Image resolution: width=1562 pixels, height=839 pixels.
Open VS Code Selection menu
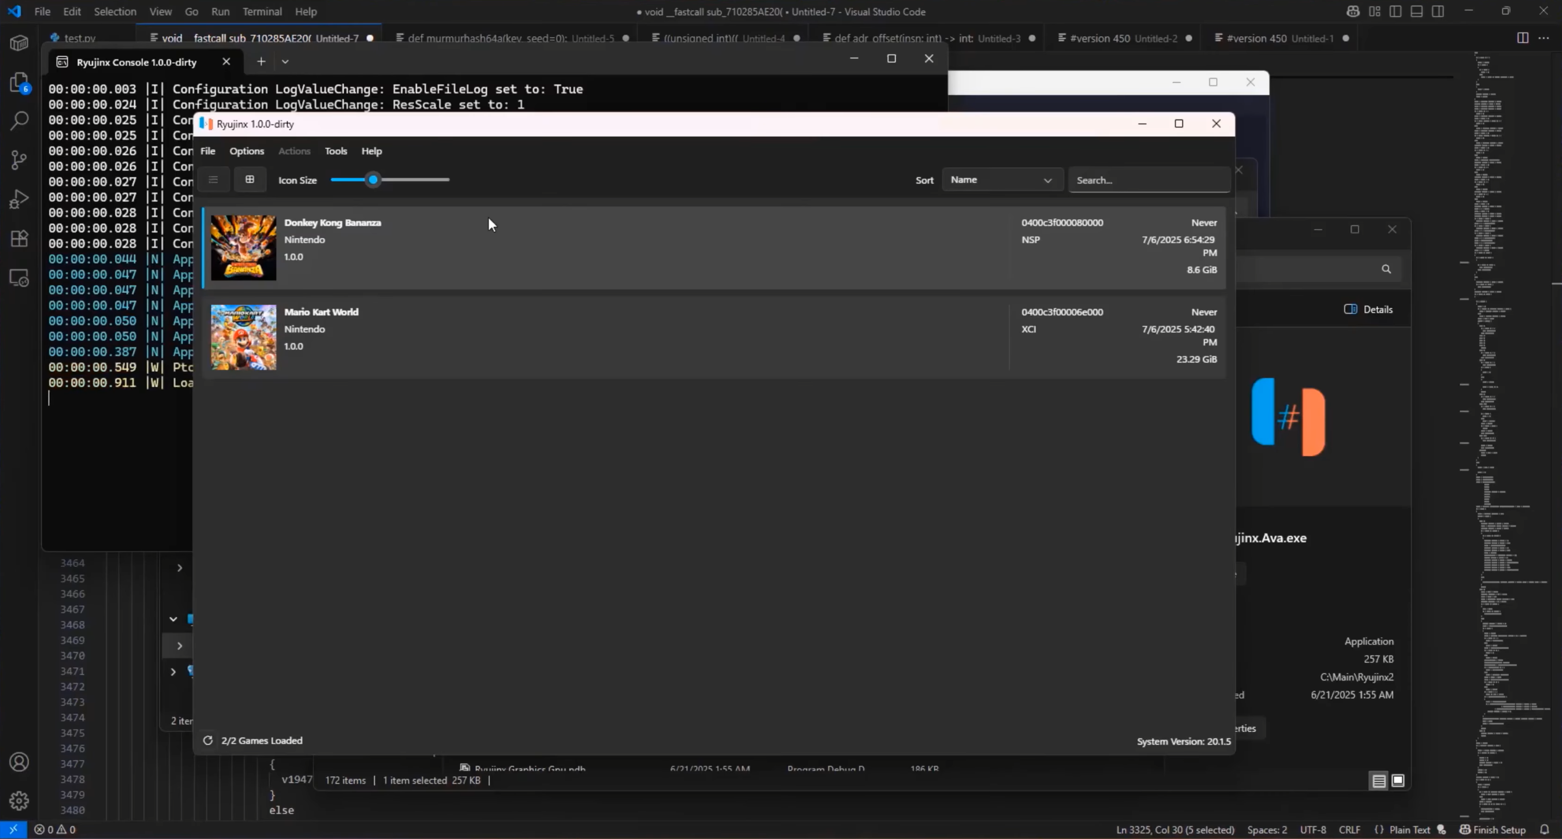[x=115, y=12]
